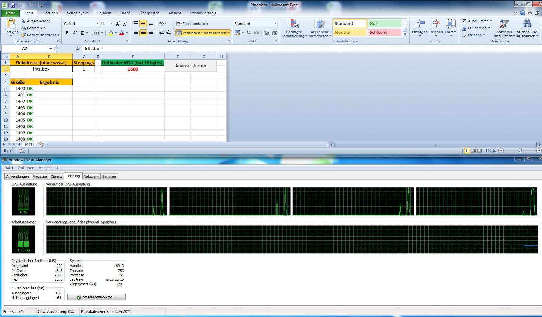542x317 pixels.
Task: Apply percent number format
Action: click(x=249, y=33)
